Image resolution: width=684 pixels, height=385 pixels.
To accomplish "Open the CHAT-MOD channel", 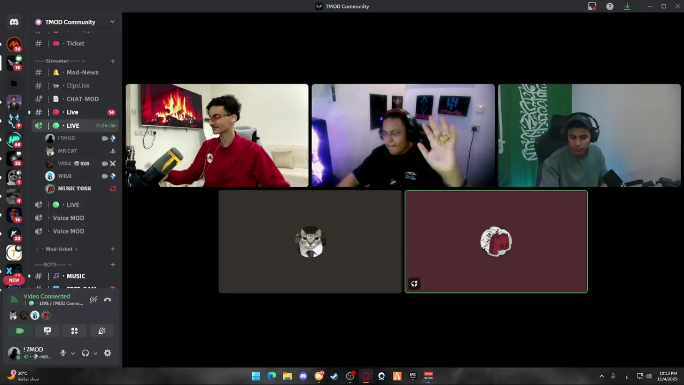I will click(75, 99).
